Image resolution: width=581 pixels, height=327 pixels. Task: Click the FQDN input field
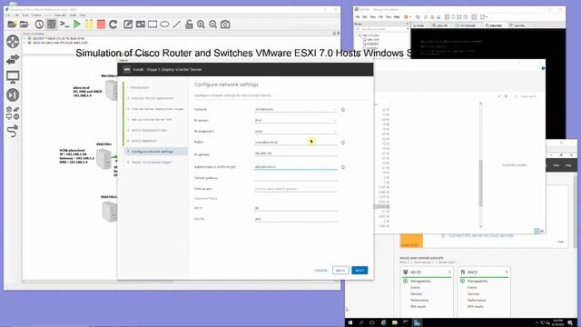(296, 142)
